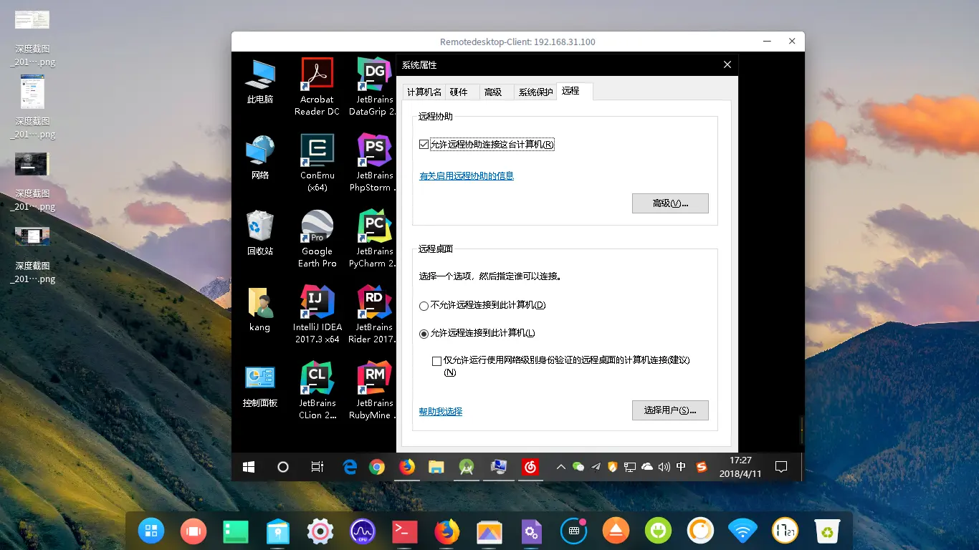Open the Deepin Terminal dock icon
This screenshot has width=979, height=550.
coord(404,531)
